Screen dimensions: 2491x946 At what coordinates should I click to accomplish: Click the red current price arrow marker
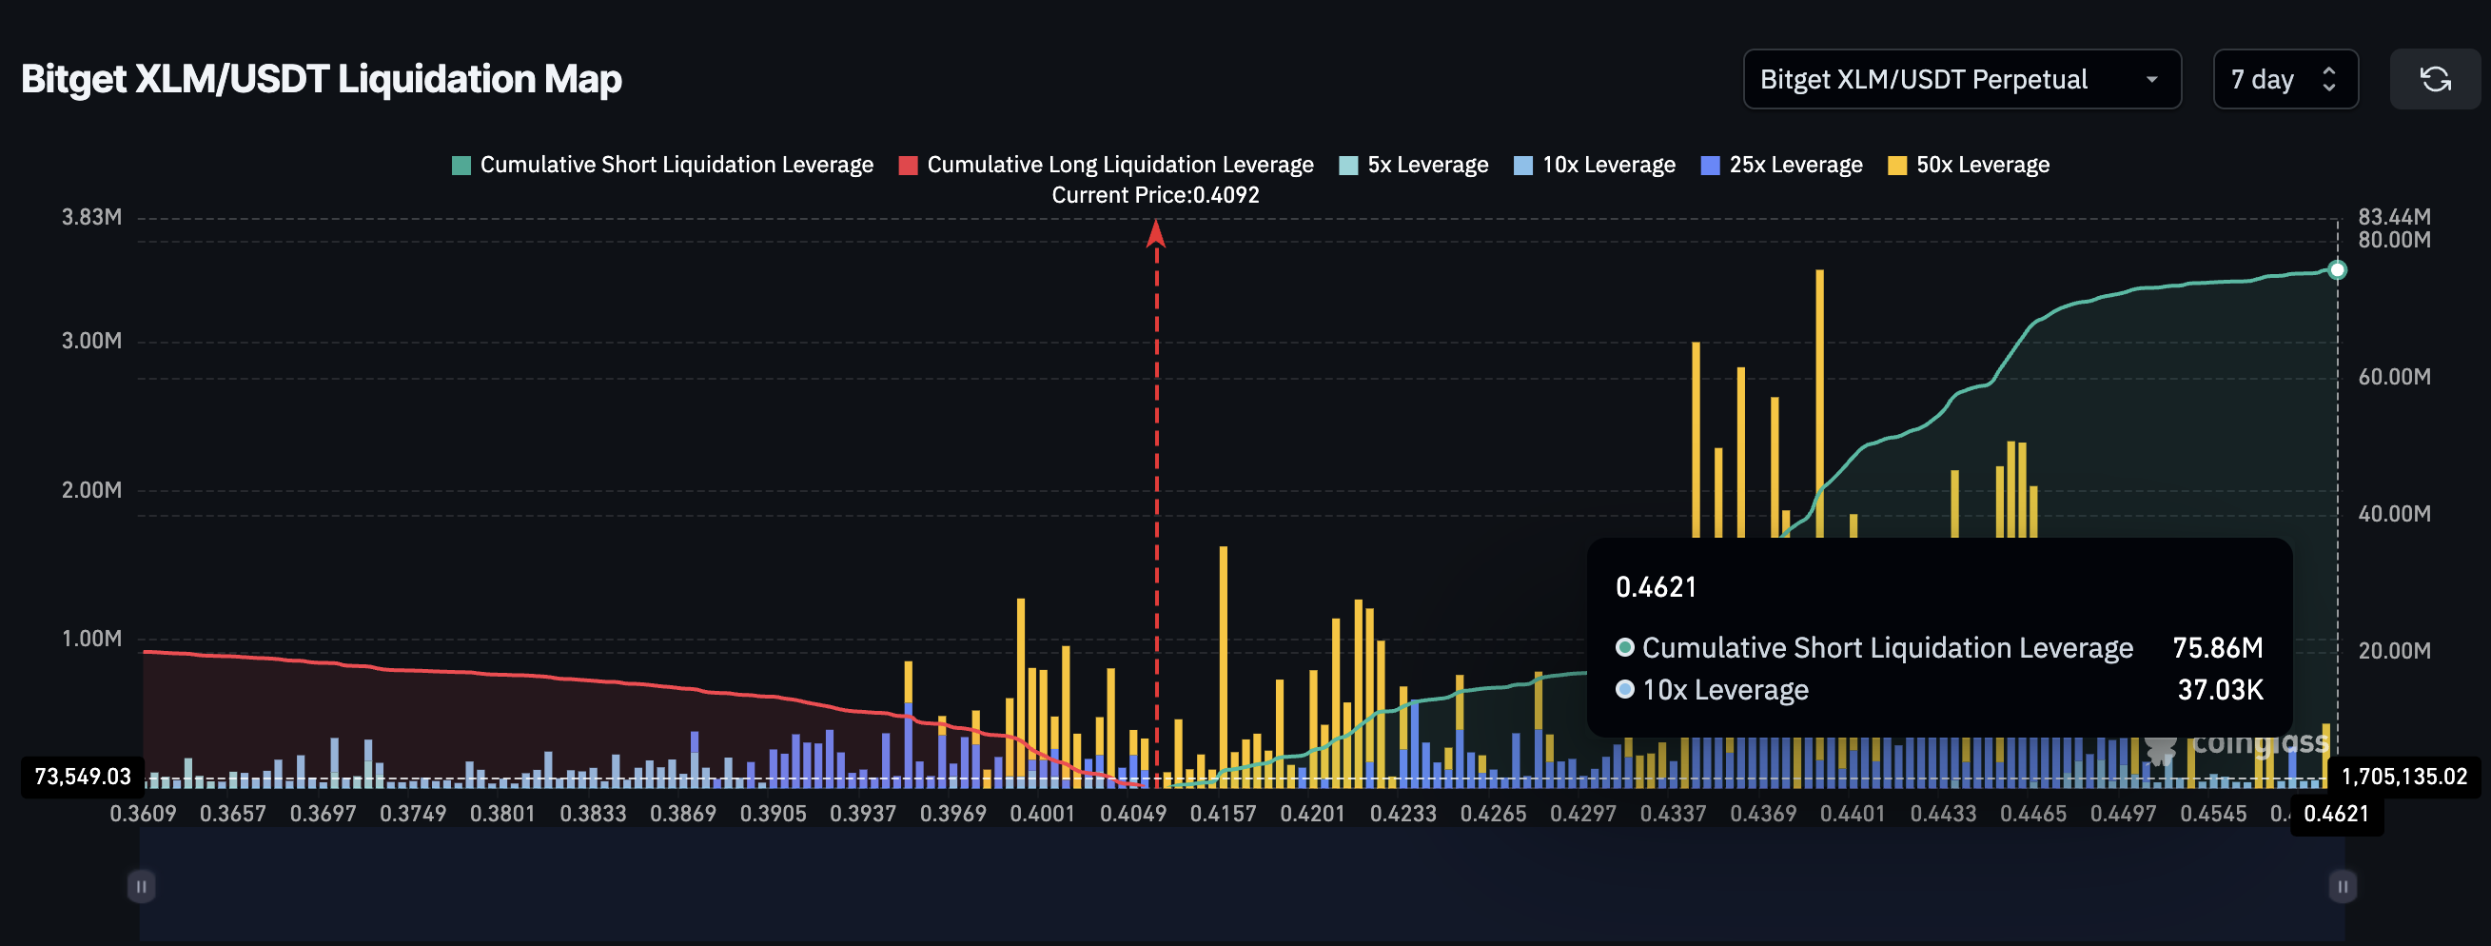click(1155, 234)
